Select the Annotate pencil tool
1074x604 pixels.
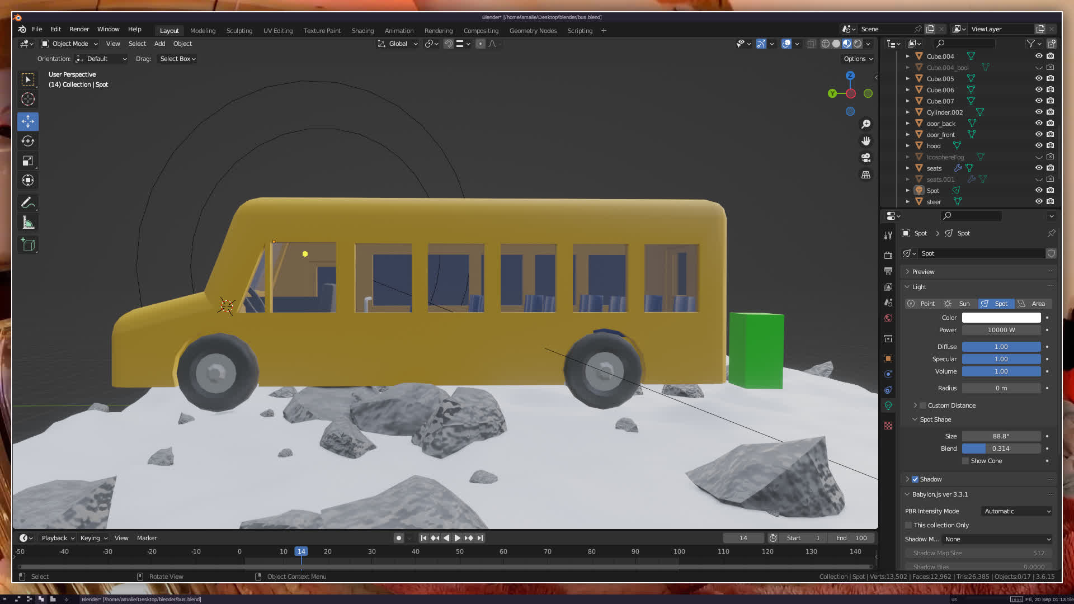[28, 203]
